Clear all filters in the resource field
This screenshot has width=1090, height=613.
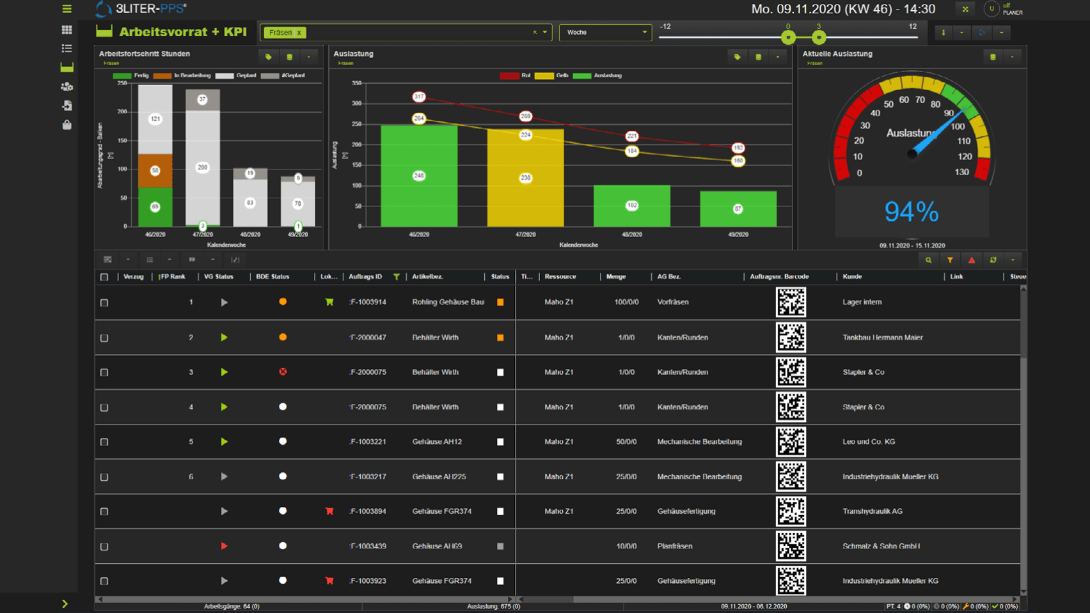[x=535, y=32]
